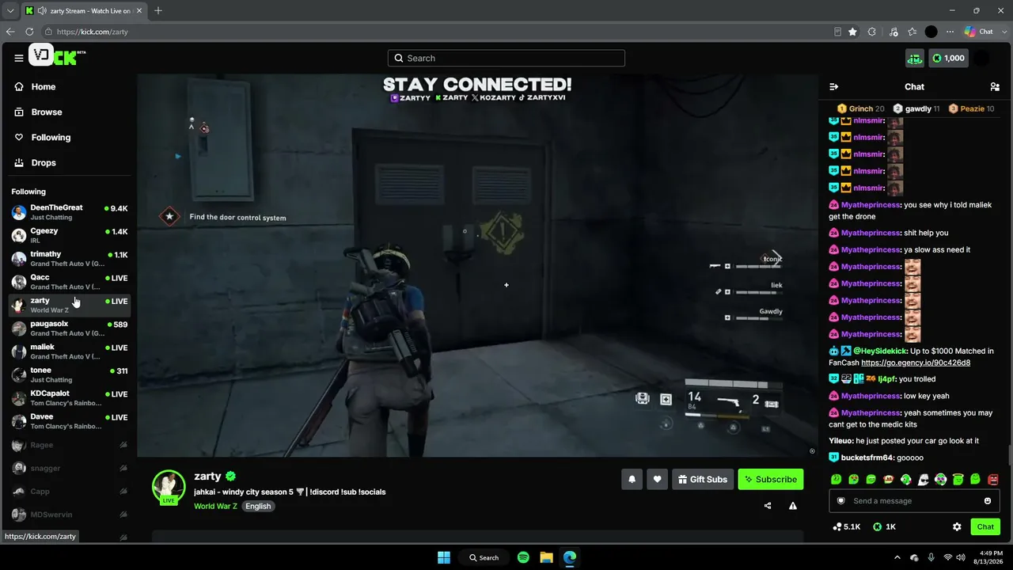The width and height of the screenshot is (1013, 570).
Task: Open browser Extensions puzzle icon
Action: tap(872, 32)
